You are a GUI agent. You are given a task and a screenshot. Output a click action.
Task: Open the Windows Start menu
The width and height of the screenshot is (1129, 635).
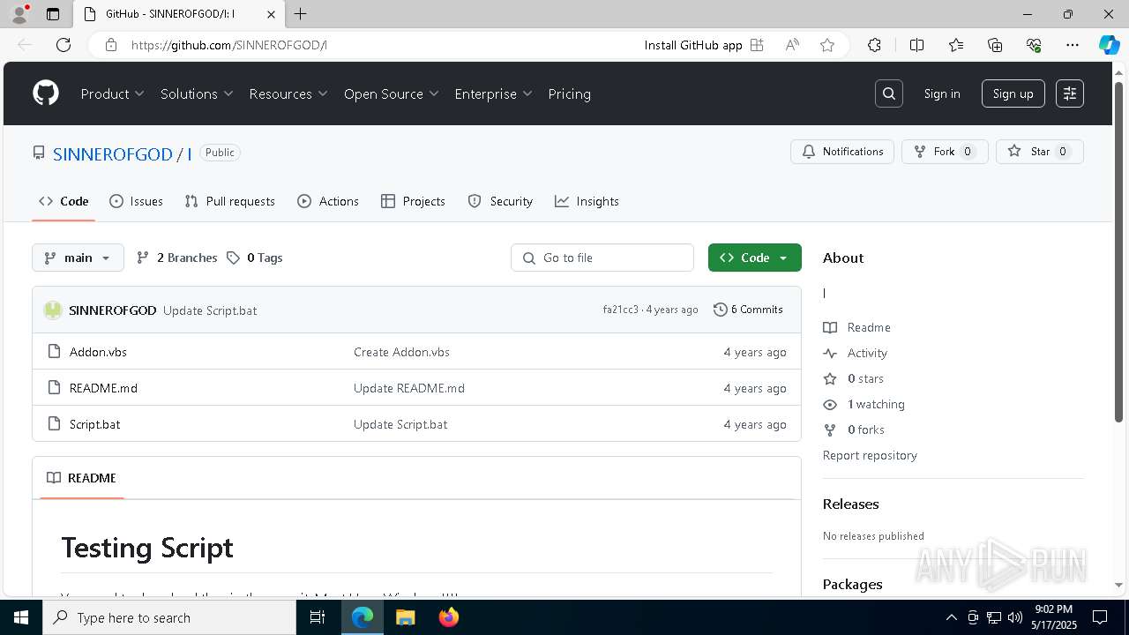pyautogui.click(x=21, y=617)
